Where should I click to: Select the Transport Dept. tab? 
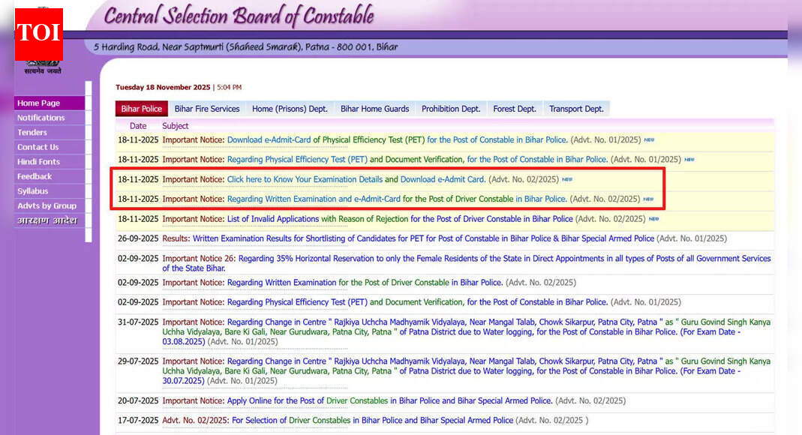(x=575, y=109)
